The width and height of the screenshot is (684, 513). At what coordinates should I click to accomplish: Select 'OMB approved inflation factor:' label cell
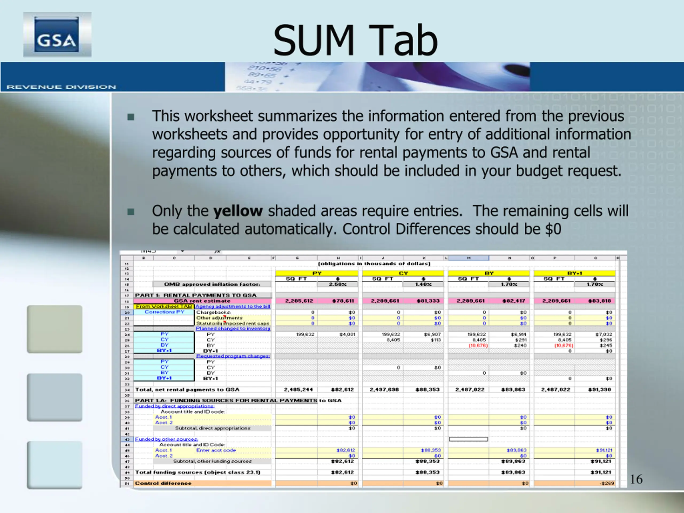click(212, 285)
